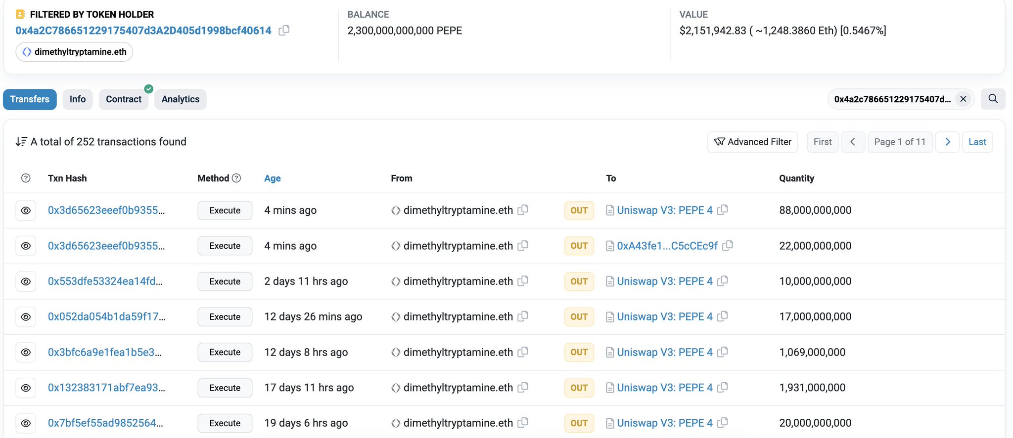Copy Uniswap V3 address in 17,000,000,000 row
The image size is (1013, 438).
(x=723, y=317)
